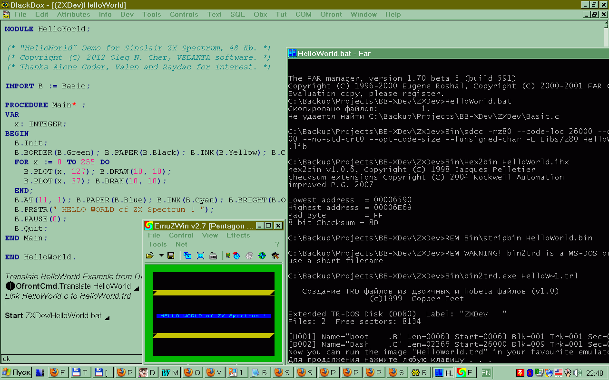Open the Effects menu in EmuZWin
The height and width of the screenshot is (380, 609).
[x=238, y=235]
